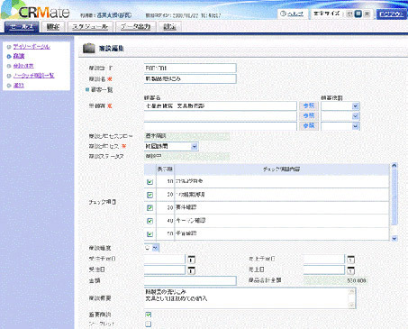Image resolution: width=408 pixels, height=329 pixels.
Task: Click the checklist table scrollbar thumb
Action: tap(394, 196)
